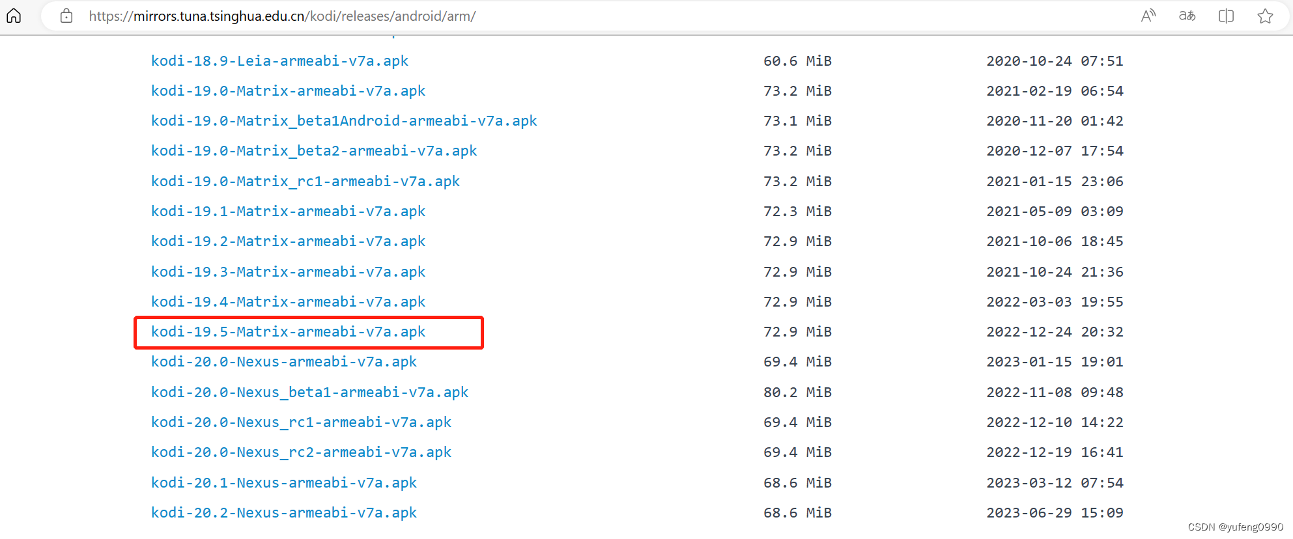This screenshot has height=539, width=1293.
Task: Click date 2022-12-10 14:22
Action: click(x=1055, y=422)
